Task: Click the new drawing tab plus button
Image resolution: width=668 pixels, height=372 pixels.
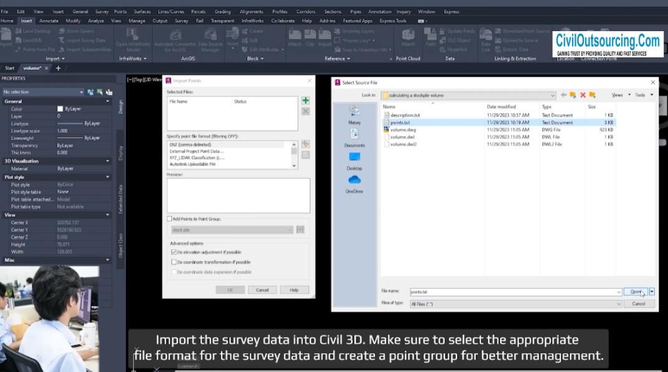Action: coord(59,68)
